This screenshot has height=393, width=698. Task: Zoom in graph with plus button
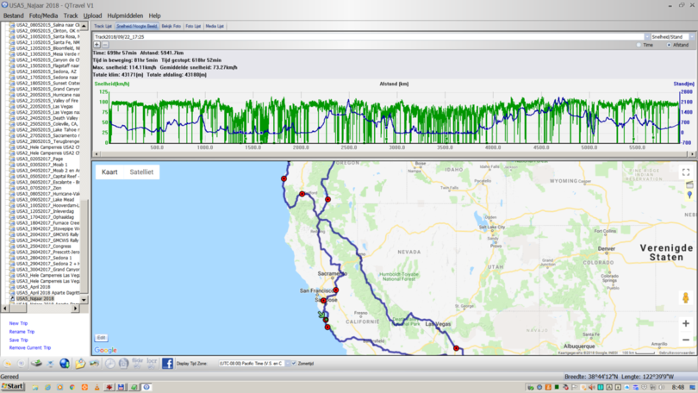97,45
